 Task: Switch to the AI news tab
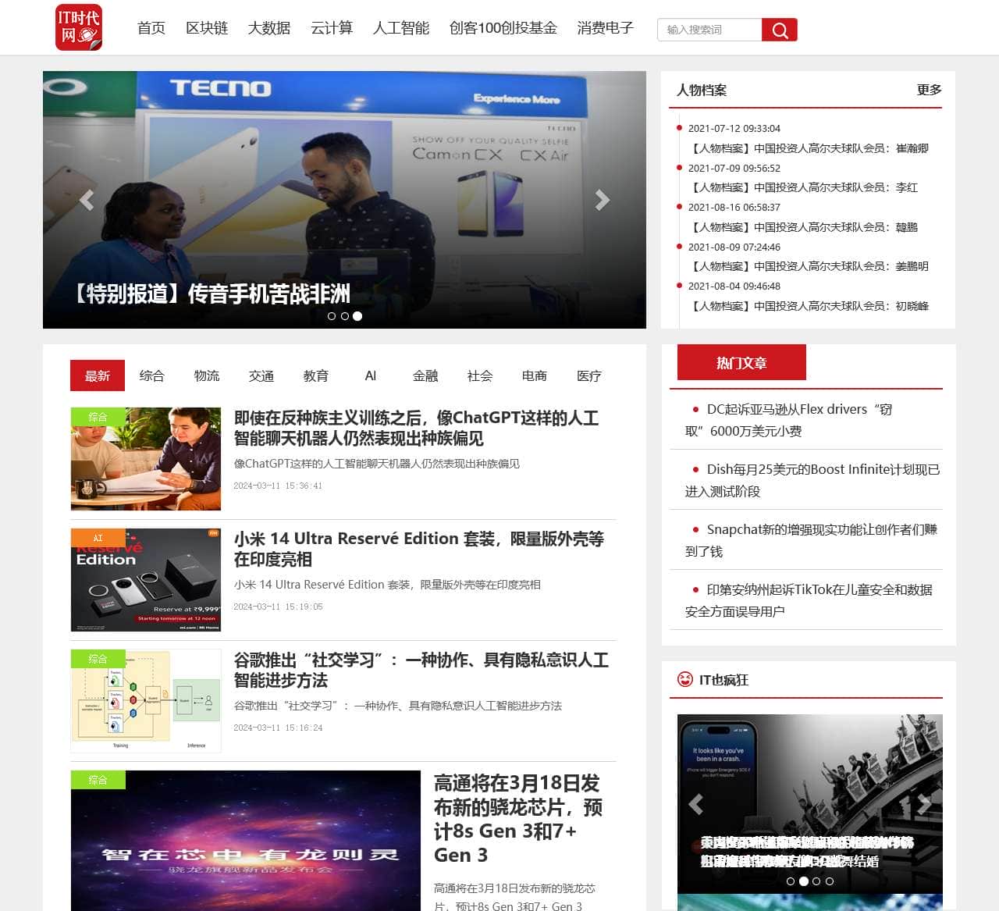click(371, 375)
